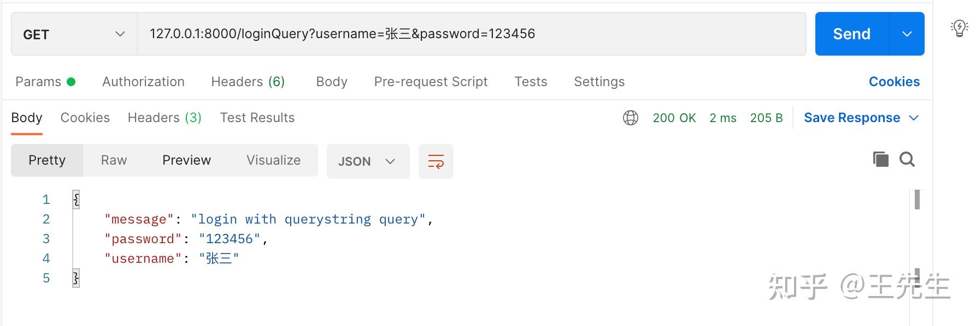Viewport: 976px width, 326px height.
Task: Expand the JSON format dropdown
Action: (367, 161)
